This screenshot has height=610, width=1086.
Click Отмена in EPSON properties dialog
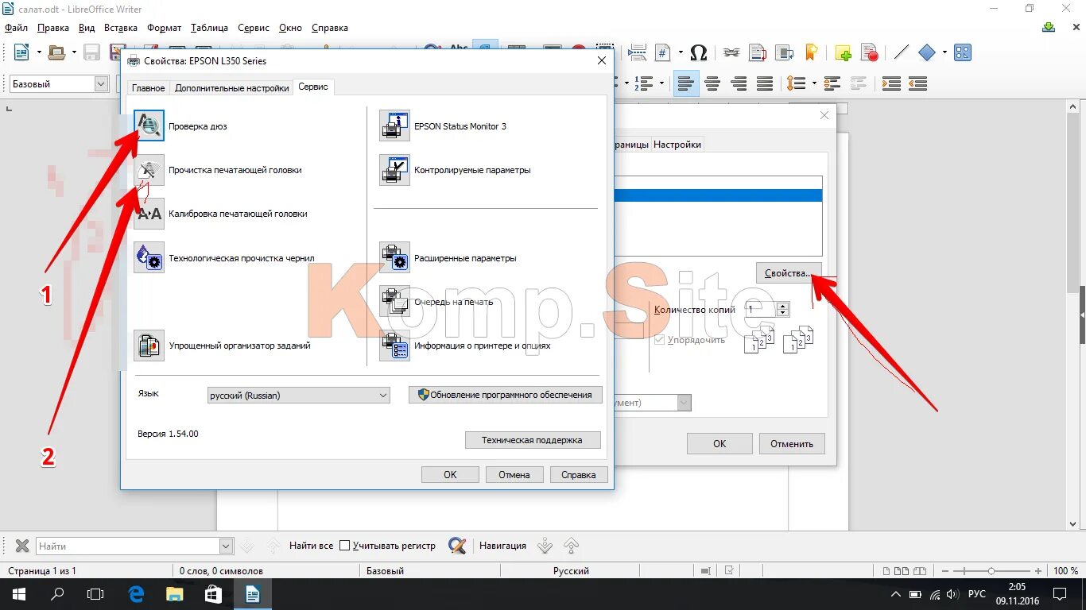(x=514, y=474)
